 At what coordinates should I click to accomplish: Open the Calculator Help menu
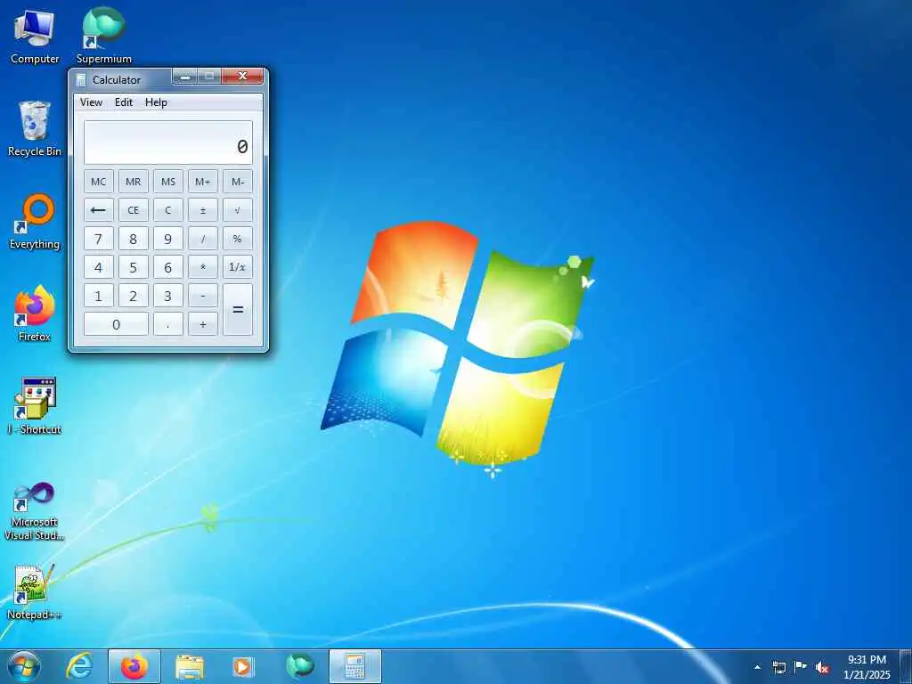pos(156,102)
